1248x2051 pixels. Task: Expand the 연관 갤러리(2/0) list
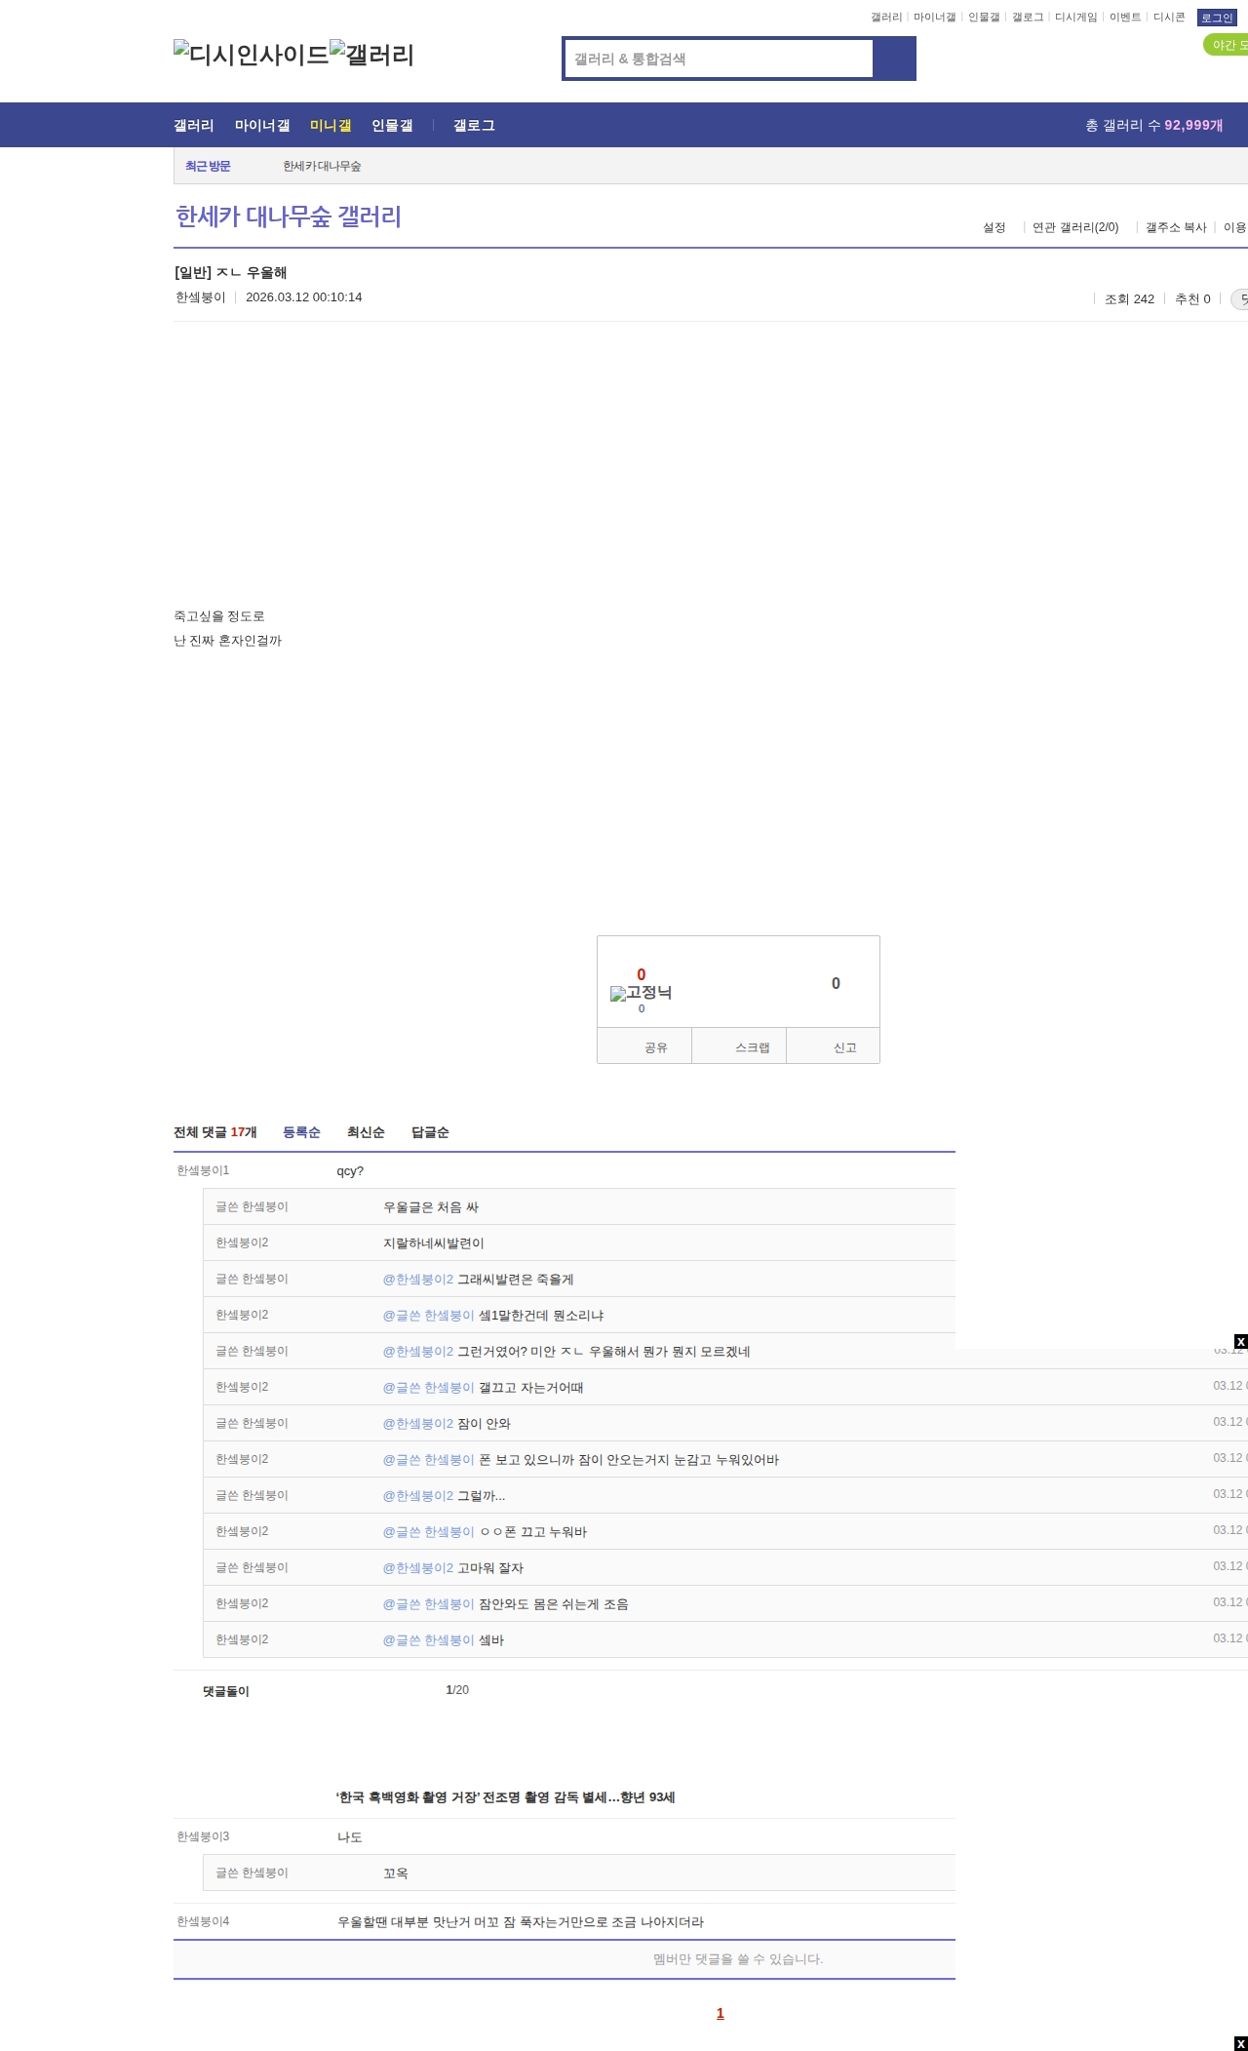pos(1074,227)
